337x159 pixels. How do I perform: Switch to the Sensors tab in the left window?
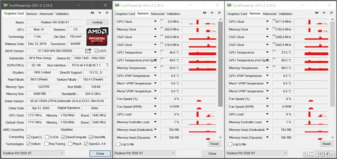(31, 14)
